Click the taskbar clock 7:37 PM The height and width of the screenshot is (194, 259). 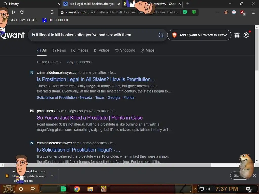tap(227, 189)
